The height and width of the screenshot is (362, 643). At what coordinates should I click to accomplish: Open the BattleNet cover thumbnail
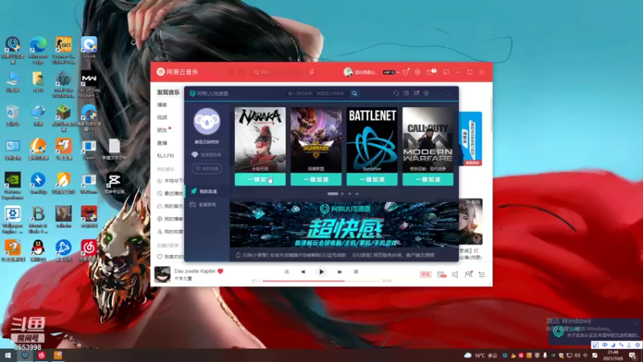(372, 139)
